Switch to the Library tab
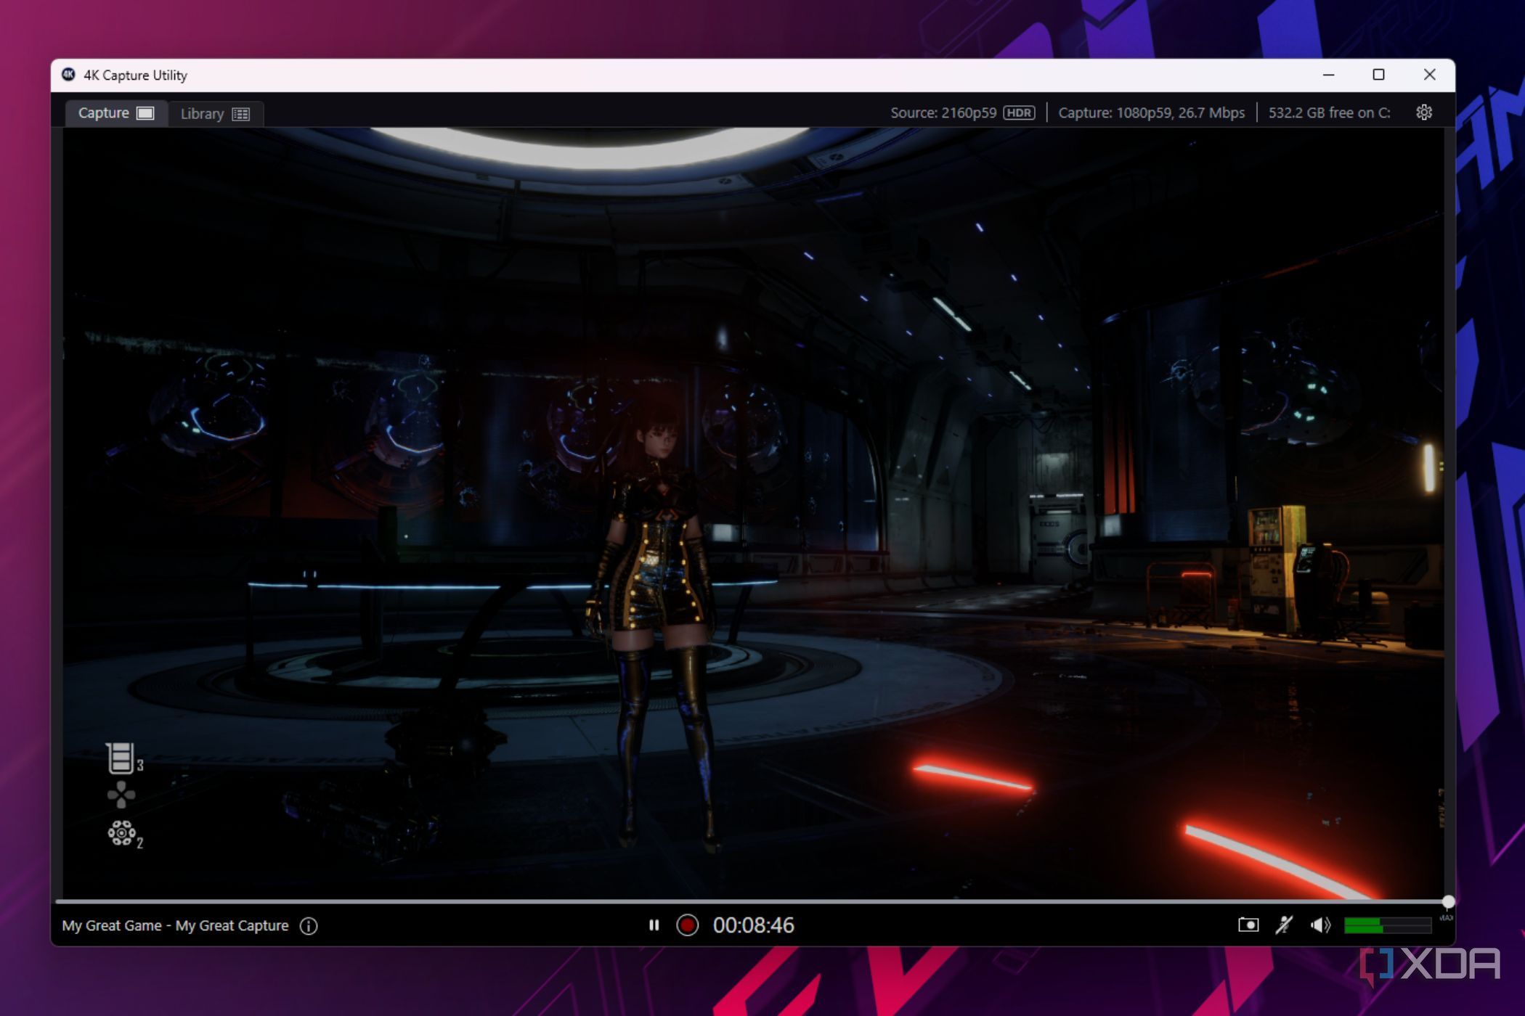 pos(215,114)
